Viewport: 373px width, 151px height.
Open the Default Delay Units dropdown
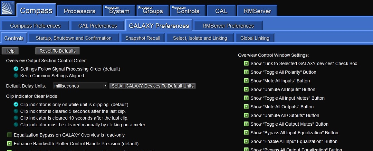click(81, 86)
